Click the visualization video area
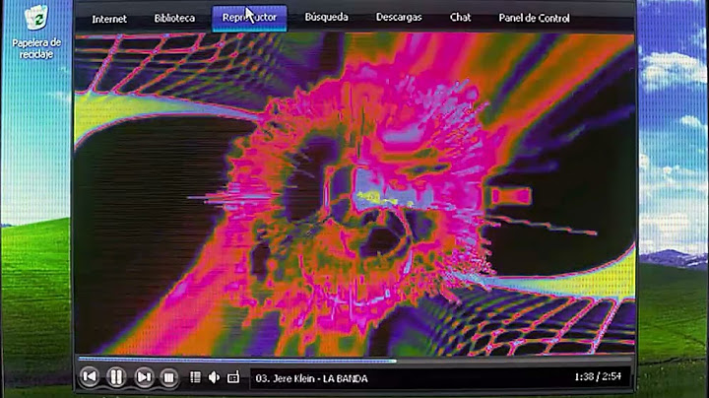This screenshot has width=709, height=398. click(x=354, y=193)
